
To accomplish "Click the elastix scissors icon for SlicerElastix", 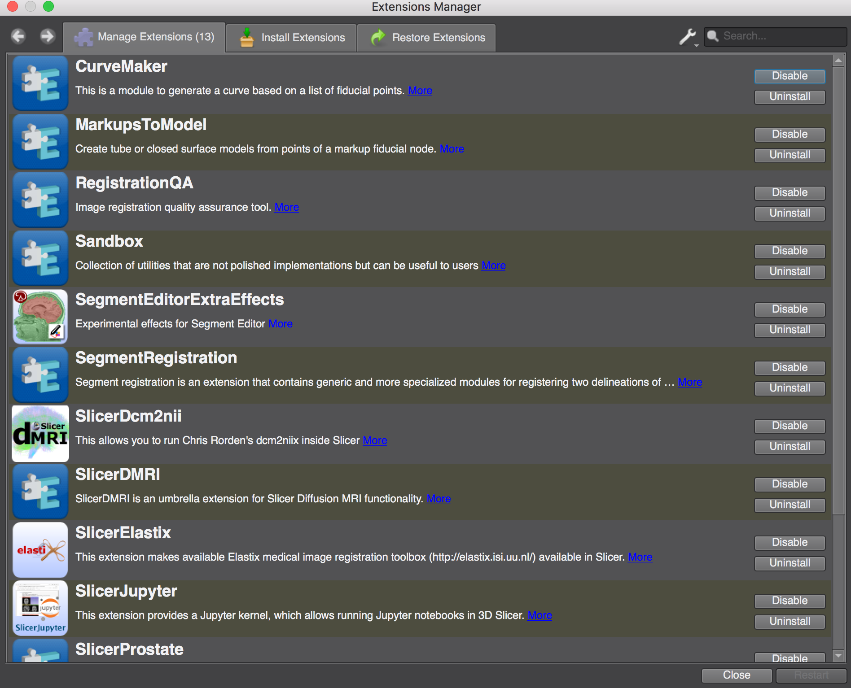I will pos(39,549).
